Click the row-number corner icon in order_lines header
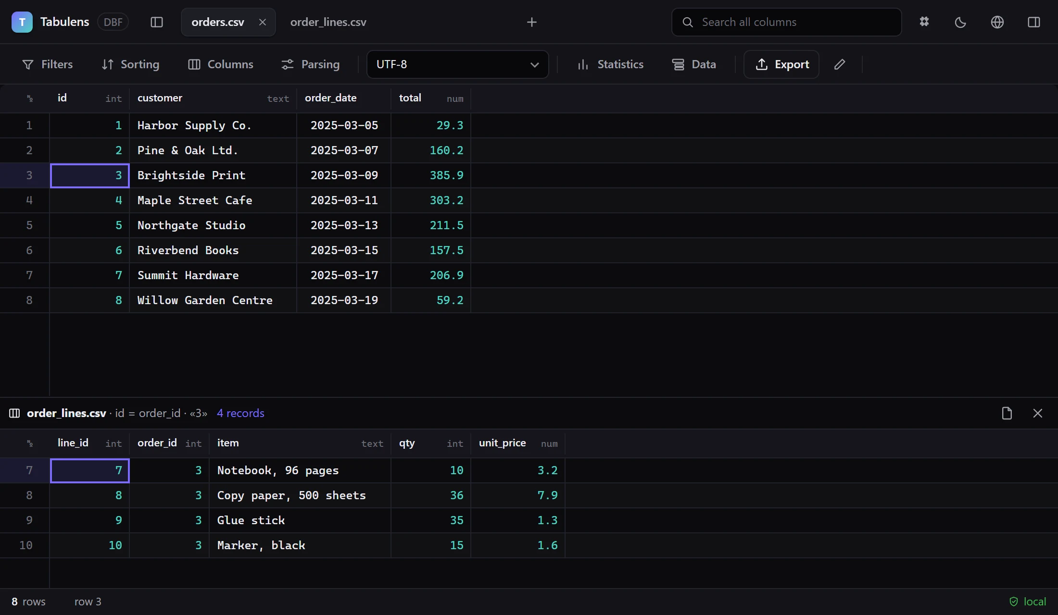This screenshot has width=1058, height=615. click(30, 443)
